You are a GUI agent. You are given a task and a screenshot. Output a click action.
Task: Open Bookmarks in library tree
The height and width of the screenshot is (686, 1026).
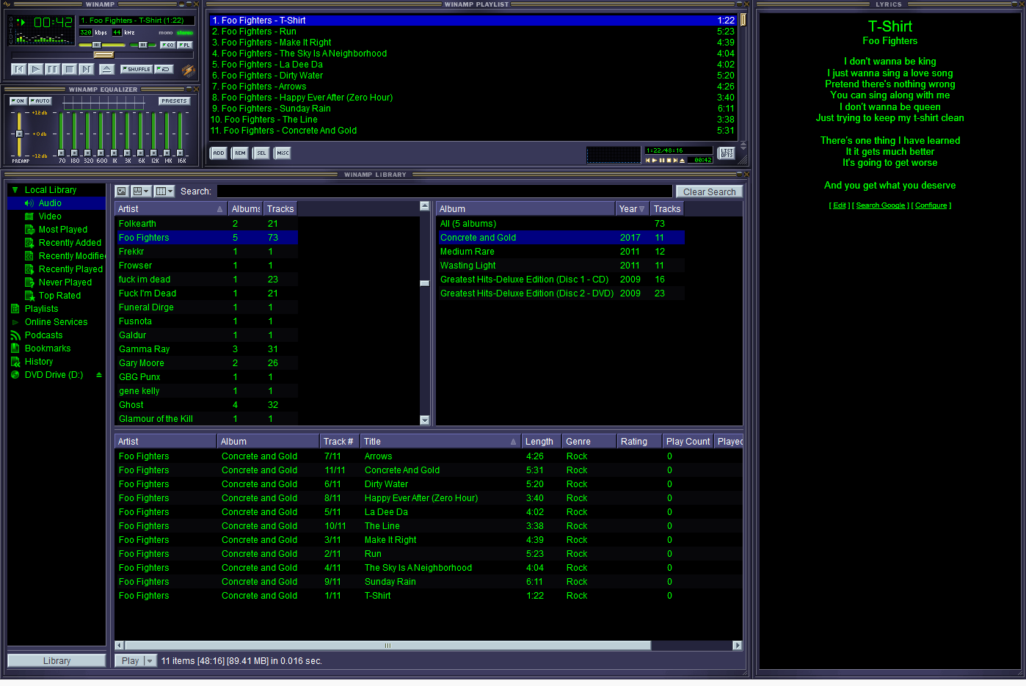(48, 349)
